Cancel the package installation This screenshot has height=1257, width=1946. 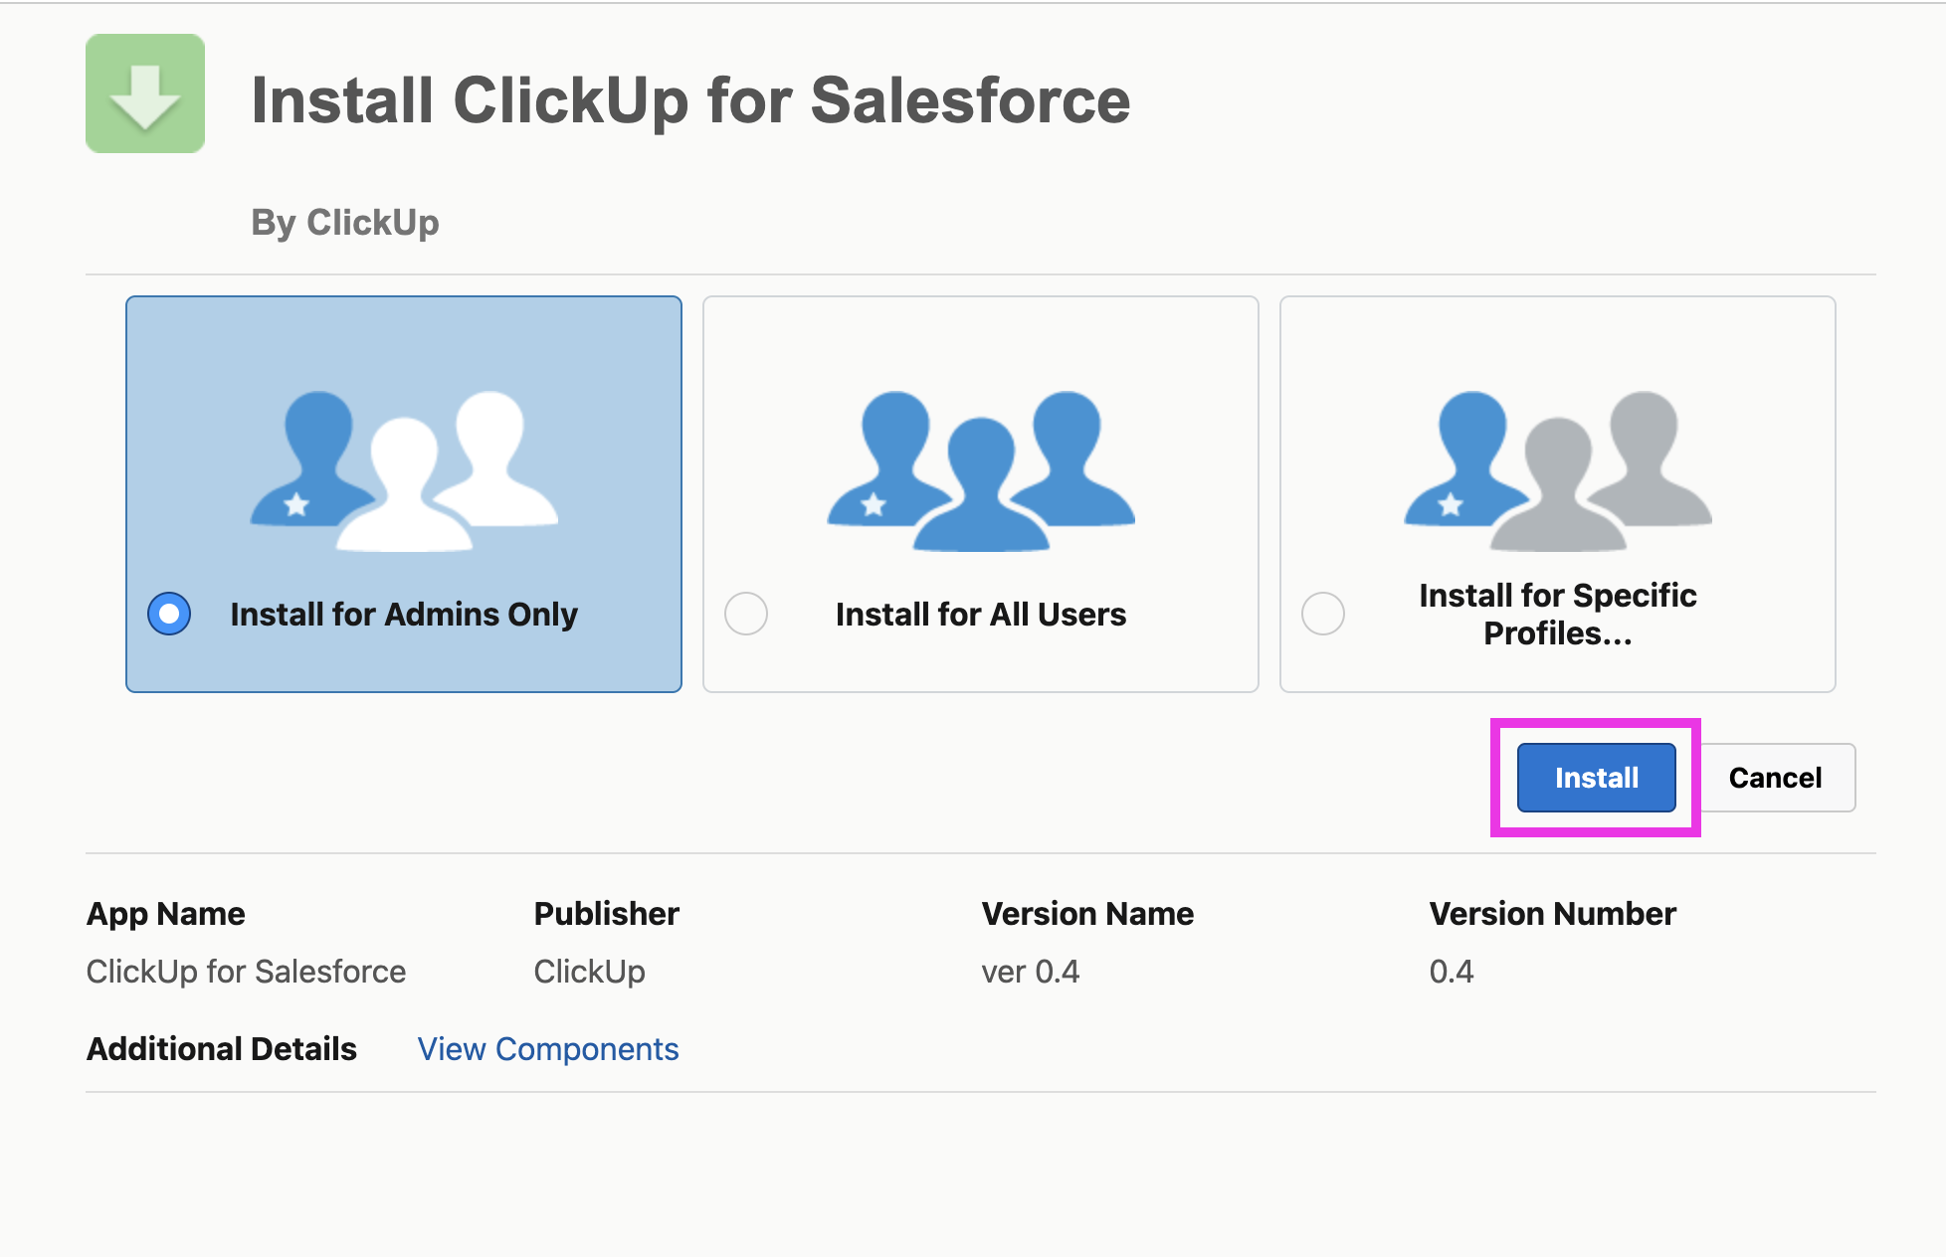[1775, 778]
